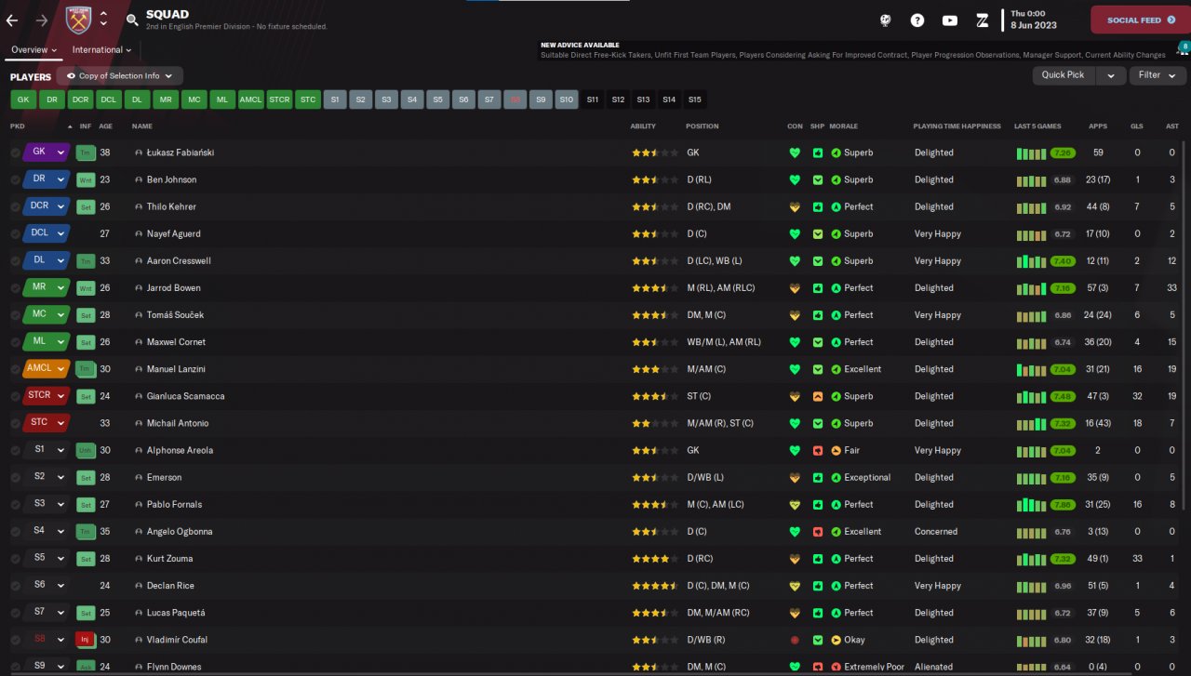Viewport: 1191px width, 676px height.
Task: Open the staff advice notification icon
Action: pos(1184,48)
